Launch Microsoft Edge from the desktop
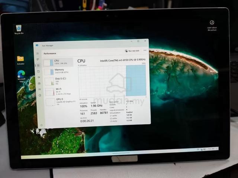238x178 pixels. [21, 76]
